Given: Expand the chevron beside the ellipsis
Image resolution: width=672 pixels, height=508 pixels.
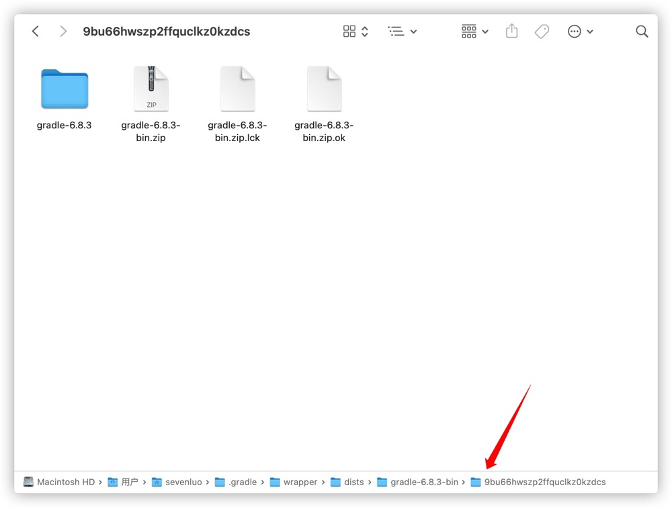Looking at the screenshot, I should coord(590,32).
